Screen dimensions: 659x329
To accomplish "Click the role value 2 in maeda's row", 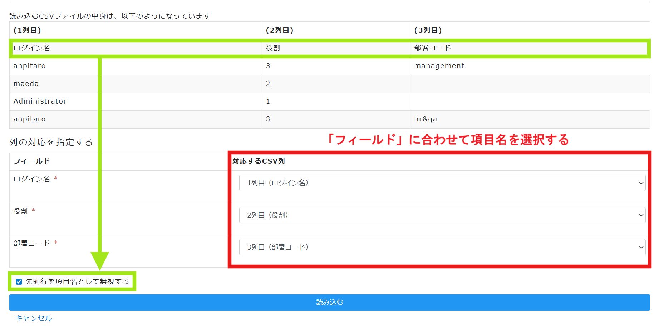I will [268, 84].
